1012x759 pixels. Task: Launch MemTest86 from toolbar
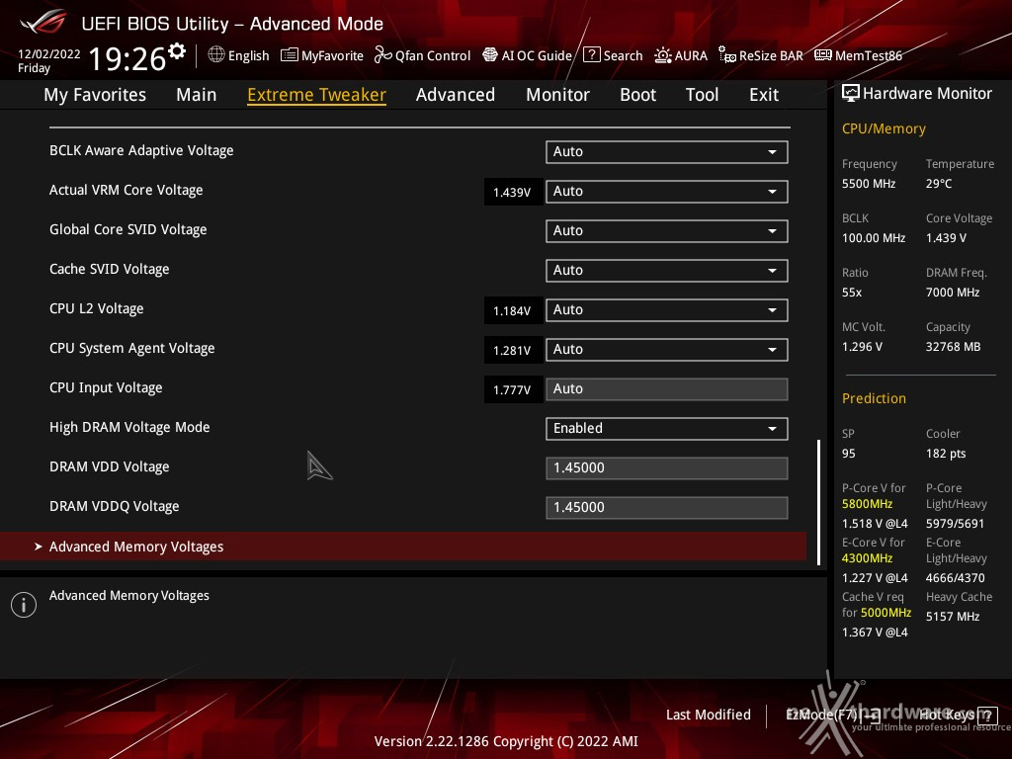pyautogui.click(x=859, y=55)
